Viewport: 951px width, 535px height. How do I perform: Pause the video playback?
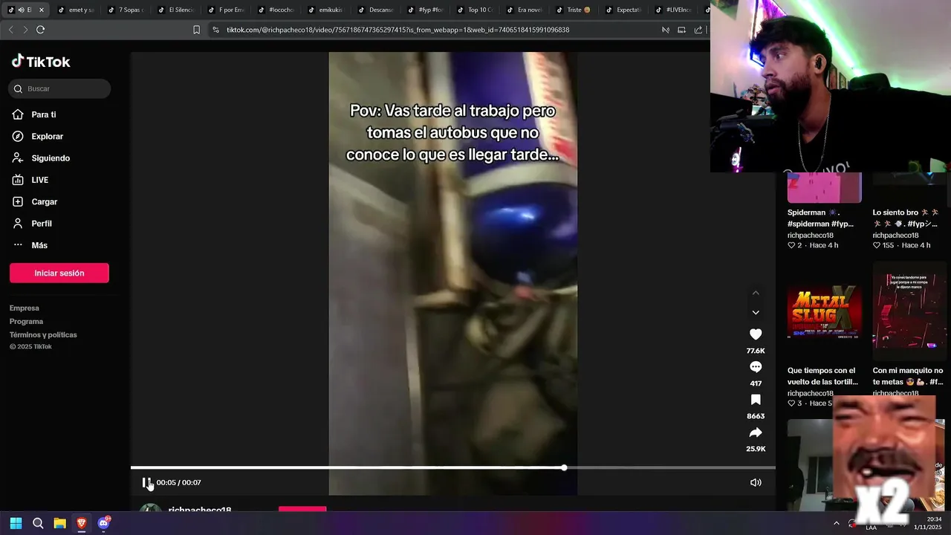(146, 482)
